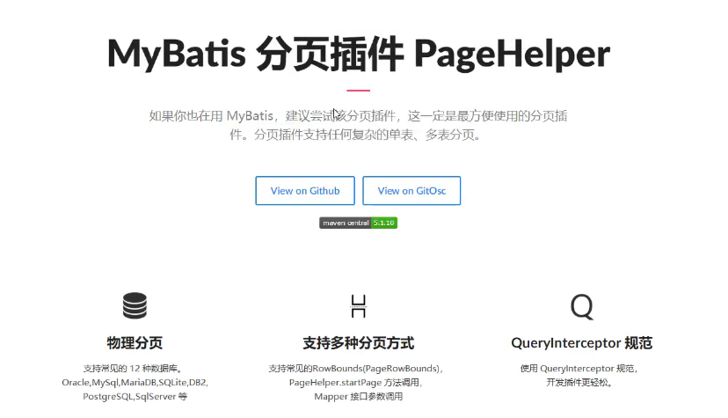Screen dimensions: 728x418
Task: Click the 使用 QueryInterceptor 规范 text line
Action: pos(579,369)
